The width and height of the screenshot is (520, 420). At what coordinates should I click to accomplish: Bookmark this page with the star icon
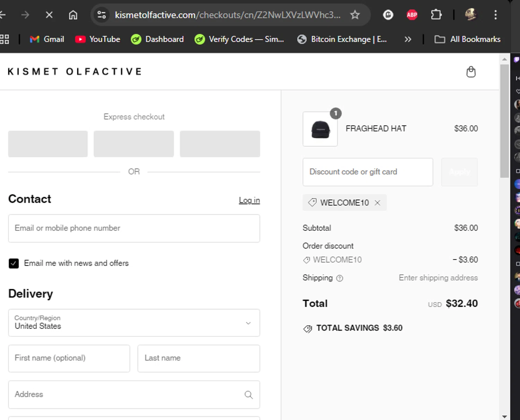click(355, 15)
